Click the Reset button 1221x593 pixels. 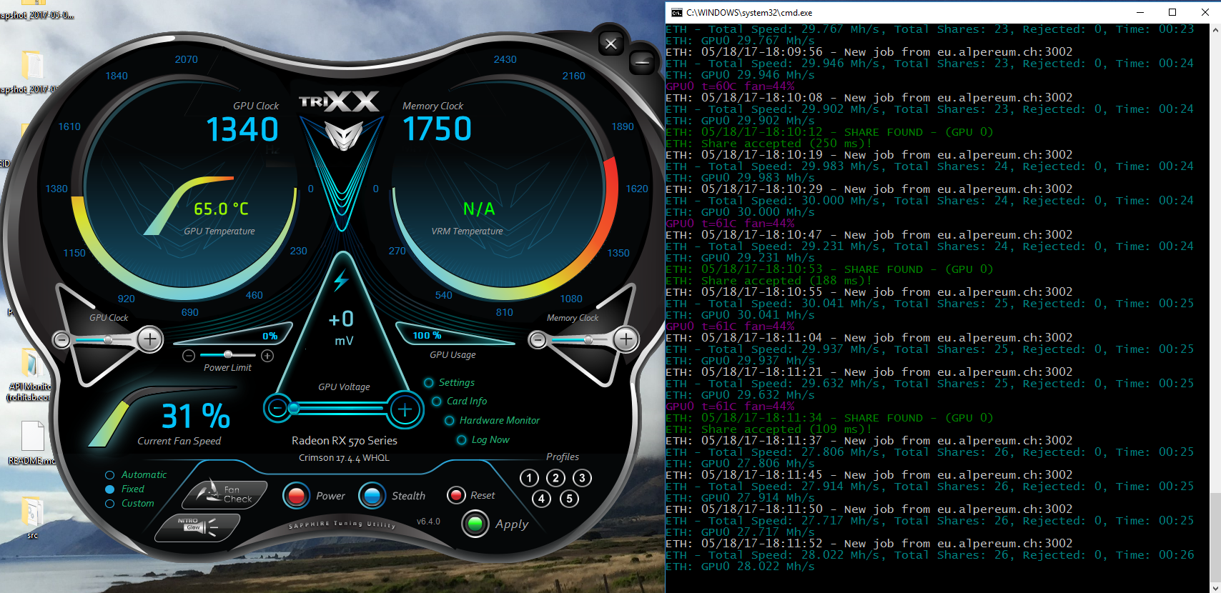click(456, 495)
